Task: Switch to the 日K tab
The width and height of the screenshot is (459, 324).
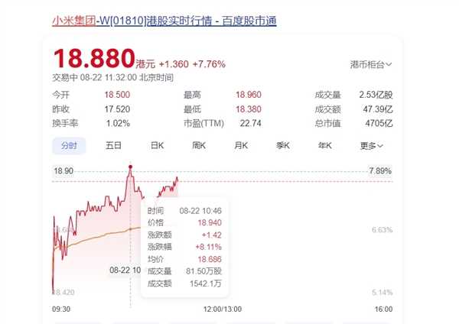Action: point(157,145)
